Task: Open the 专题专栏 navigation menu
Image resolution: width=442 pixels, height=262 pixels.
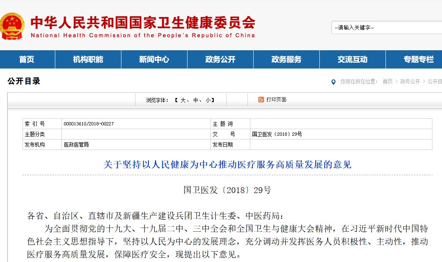Action: [414, 59]
